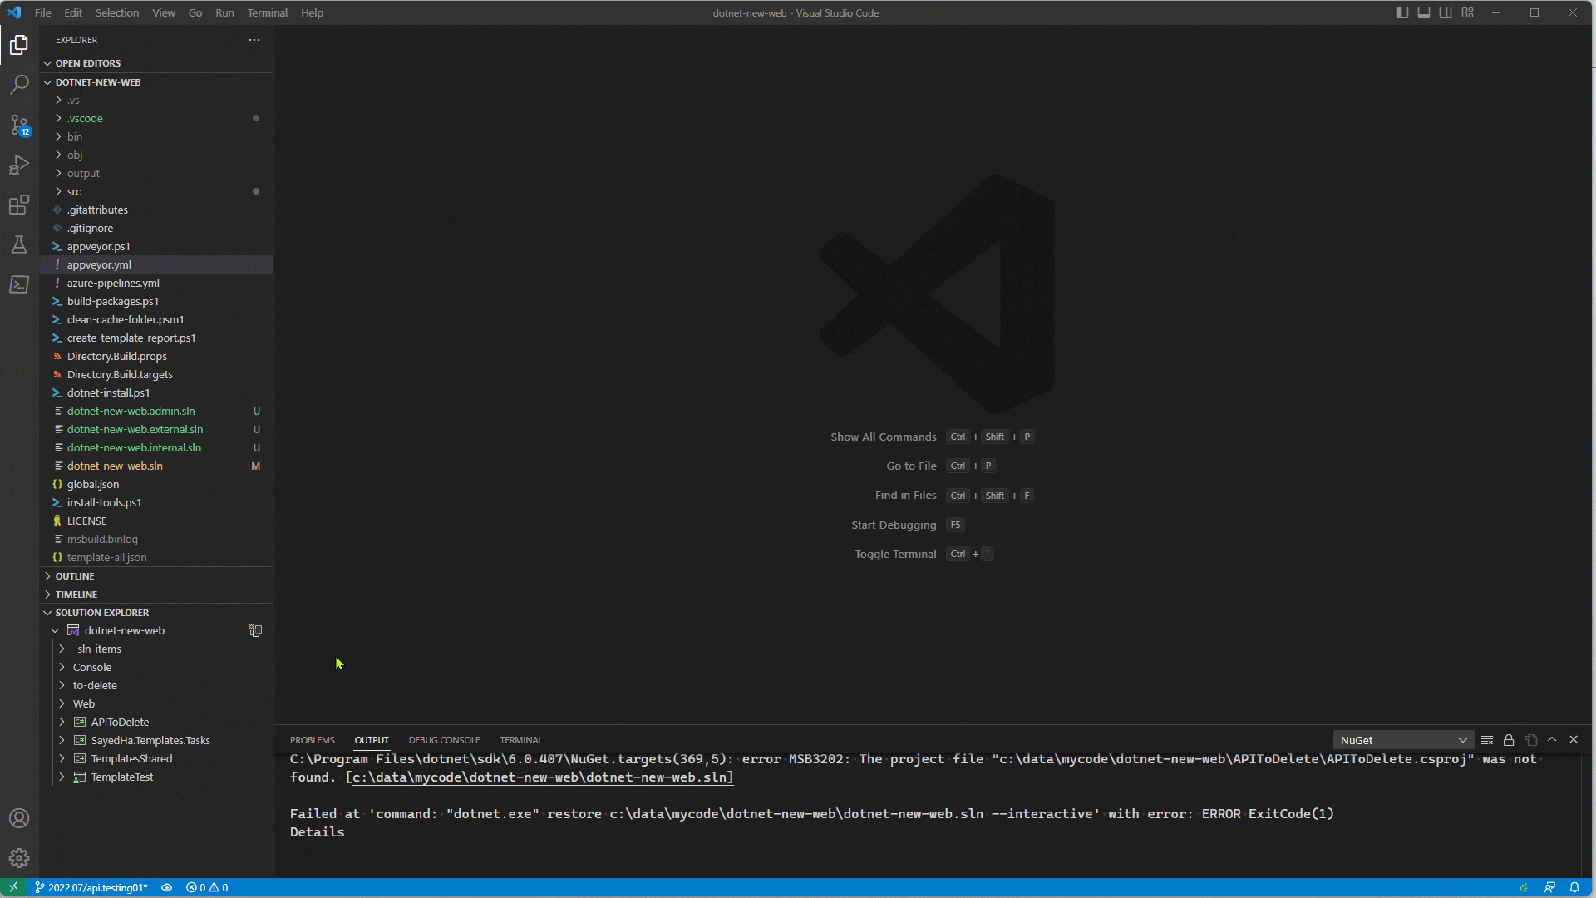
Task: Toggle Auto Scrolling lock in the Output panel
Action: click(x=1509, y=740)
